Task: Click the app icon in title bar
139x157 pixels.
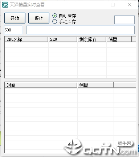Action: (5, 5)
